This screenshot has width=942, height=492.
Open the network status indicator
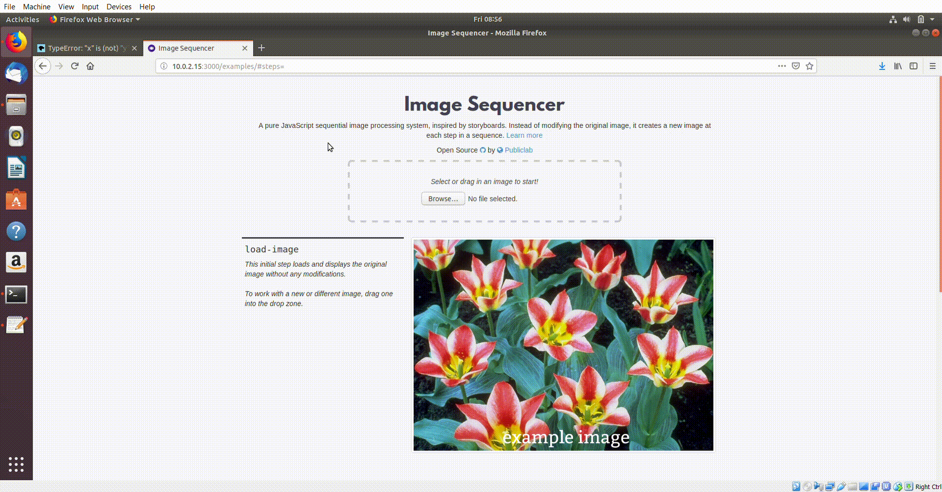pos(893,20)
